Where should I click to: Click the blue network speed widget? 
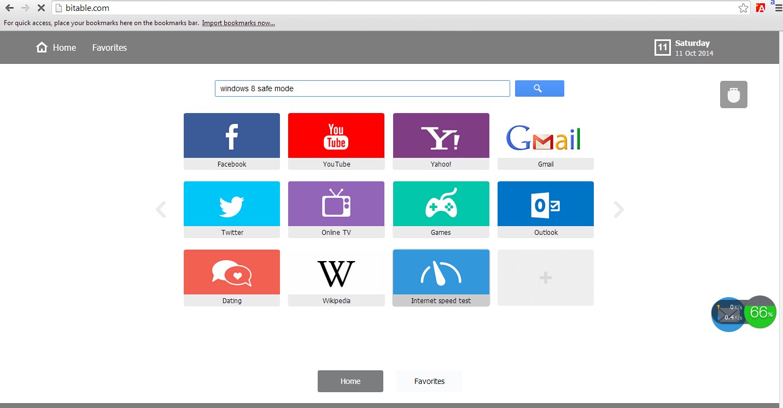[x=728, y=315]
